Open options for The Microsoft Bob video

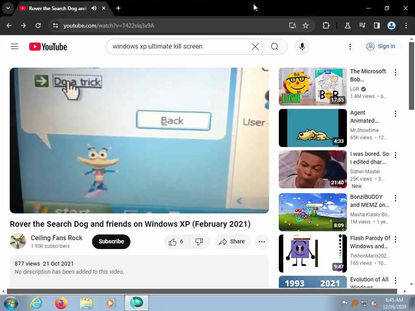pyautogui.click(x=396, y=72)
